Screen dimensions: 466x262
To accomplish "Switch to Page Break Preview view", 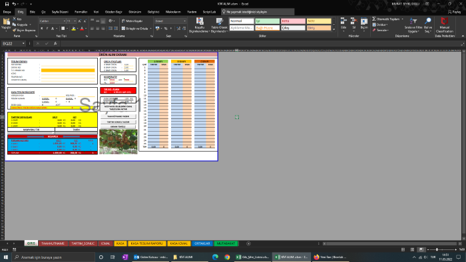I will pyautogui.click(x=421, y=249).
